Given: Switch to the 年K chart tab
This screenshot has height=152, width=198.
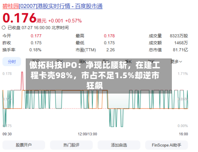Looking at the screenshot, I should click(x=151, y=61).
